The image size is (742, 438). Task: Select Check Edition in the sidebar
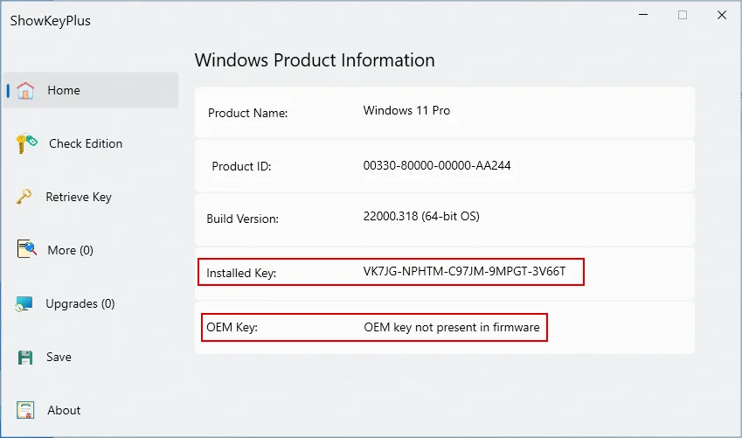tap(86, 144)
